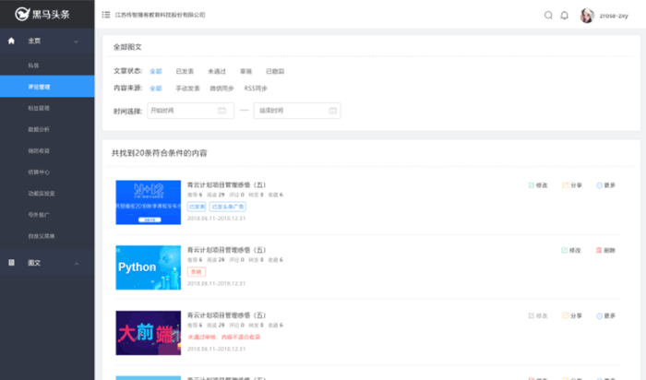Click 修改 link on the Python article
The height and width of the screenshot is (380, 646).
point(570,250)
